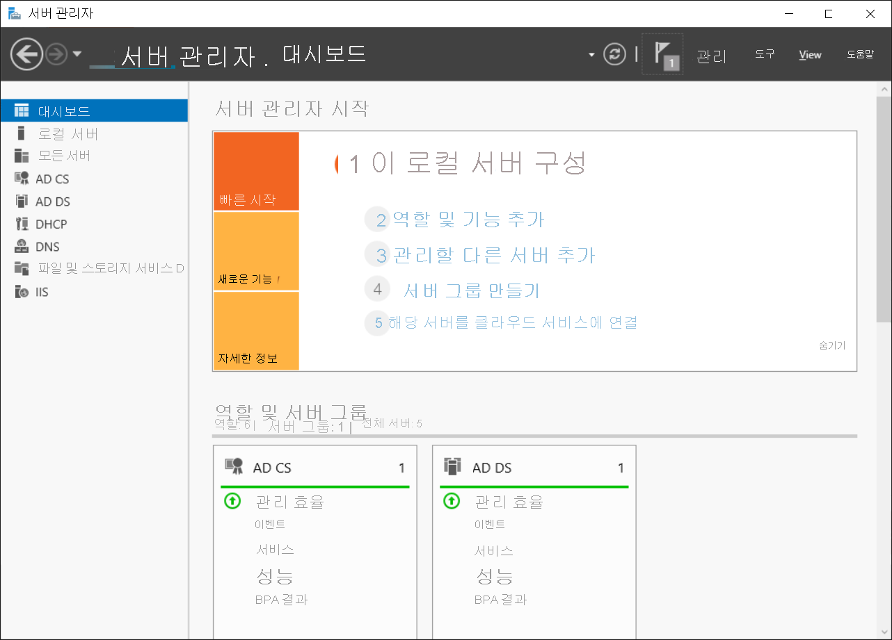The width and height of the screenshot is (892, 640).
Task: Hide the welcome panel with 숨기기
Action: click(x=833, y=345)
